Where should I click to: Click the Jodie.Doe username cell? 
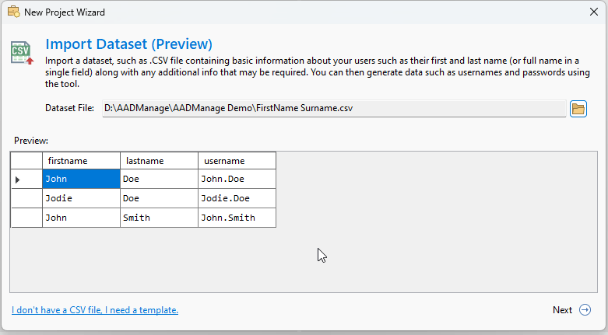coord(237,198)
